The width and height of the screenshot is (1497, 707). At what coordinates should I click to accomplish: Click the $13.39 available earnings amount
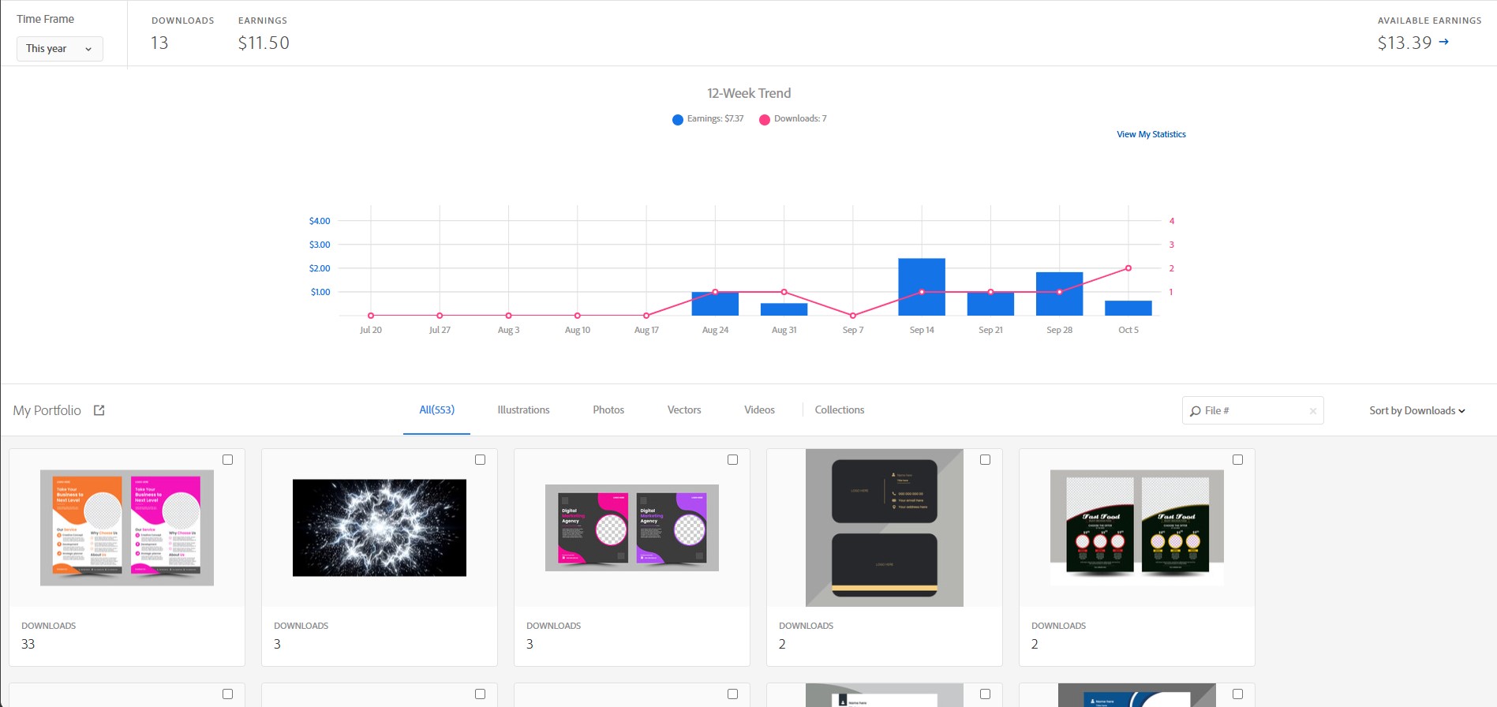point(1405,43)
